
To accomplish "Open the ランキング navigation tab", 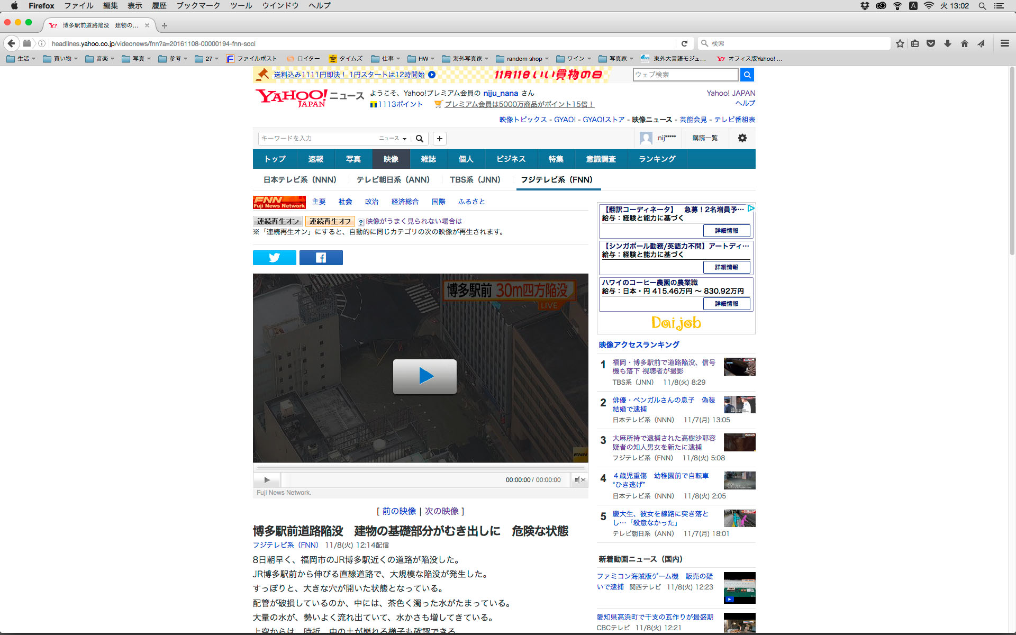I will coord(657,159).
